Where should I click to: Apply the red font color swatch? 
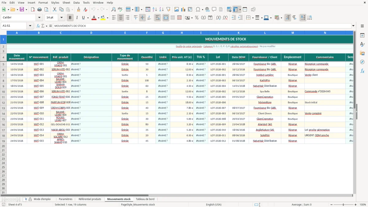[94, 18]
